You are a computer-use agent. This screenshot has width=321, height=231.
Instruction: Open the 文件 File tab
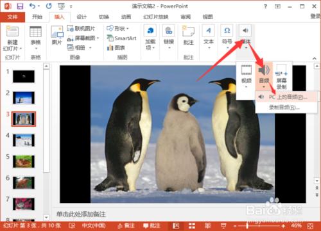[x=12, y=17]
